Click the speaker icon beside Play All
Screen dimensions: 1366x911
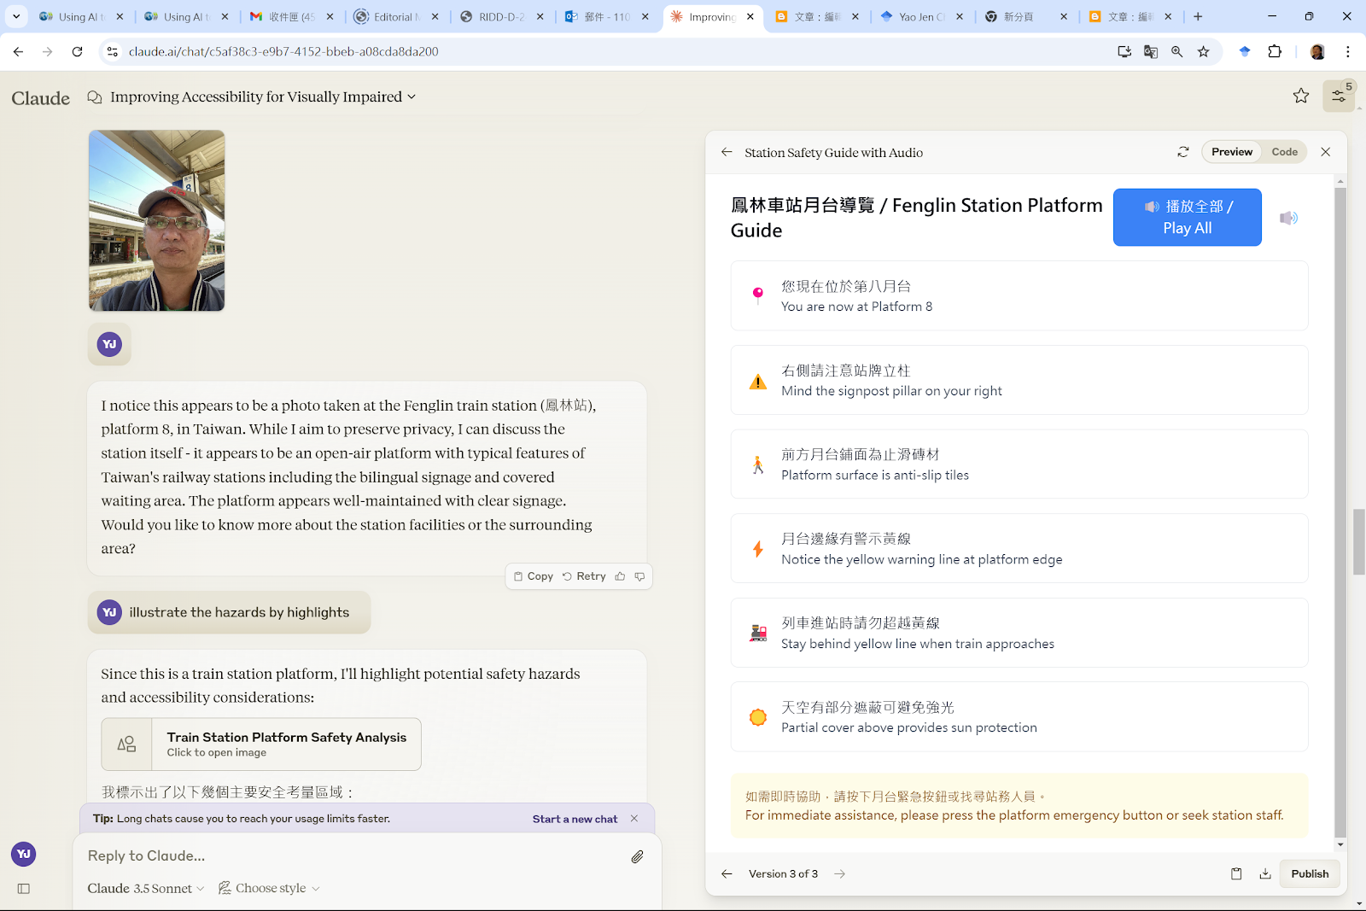(1288, 218)
